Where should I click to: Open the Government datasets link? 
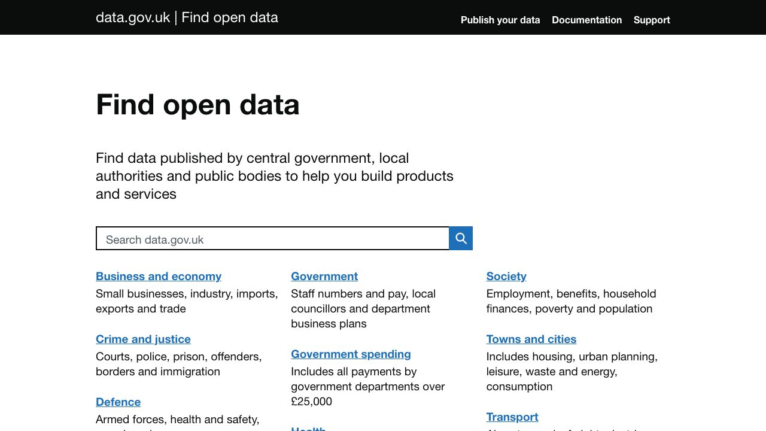pyautogui.click(x=324, y=276)
